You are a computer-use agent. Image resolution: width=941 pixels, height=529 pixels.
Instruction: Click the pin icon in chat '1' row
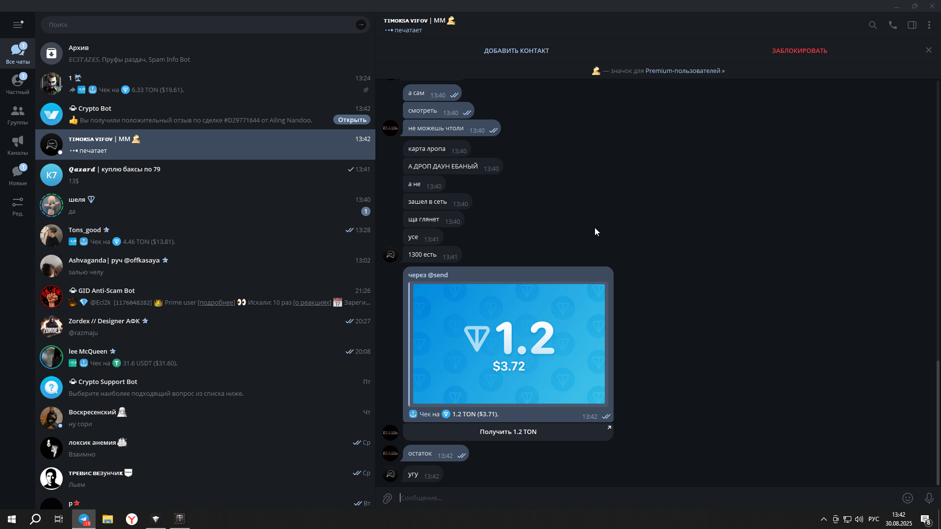[366, 90]
